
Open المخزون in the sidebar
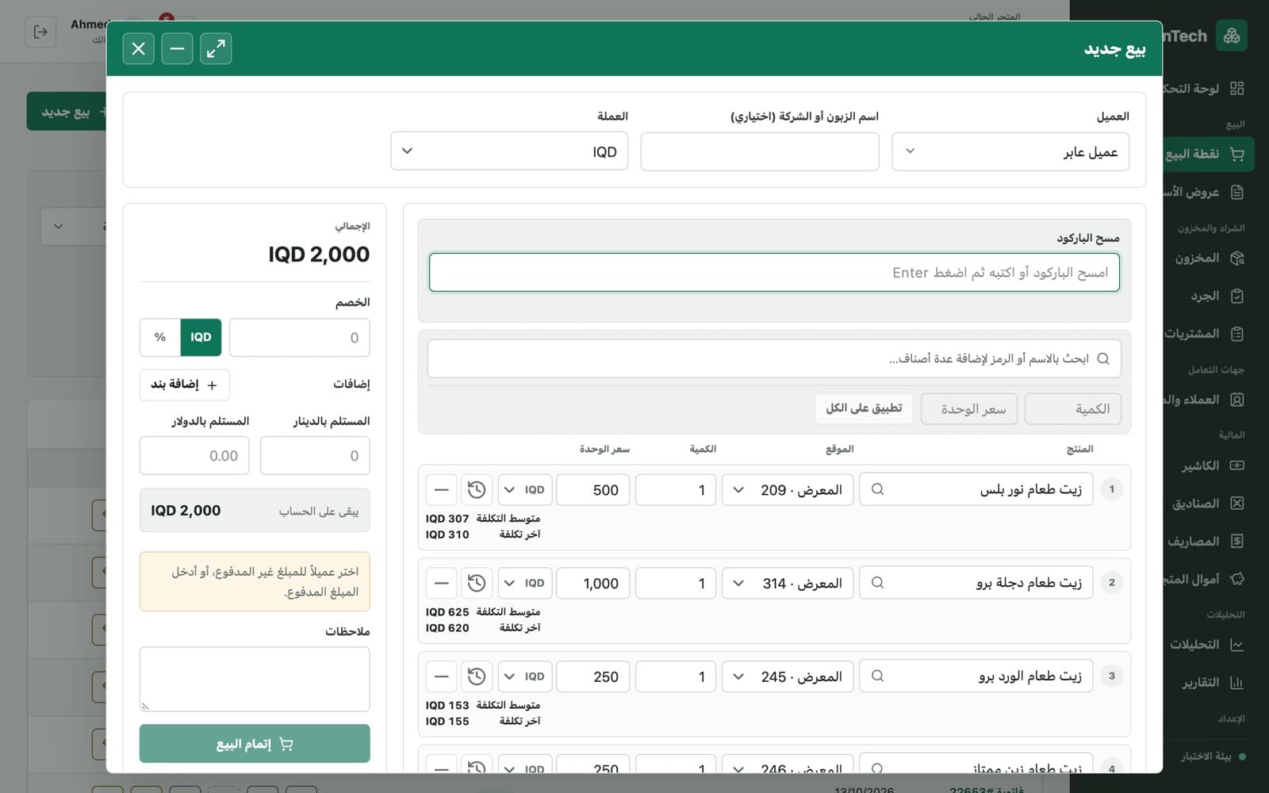point(1208,258)
